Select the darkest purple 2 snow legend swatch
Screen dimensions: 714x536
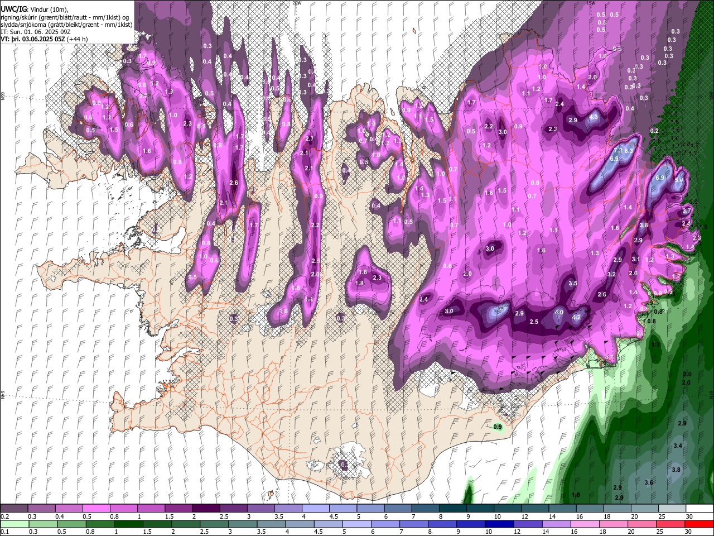click(x=205, y=509)
